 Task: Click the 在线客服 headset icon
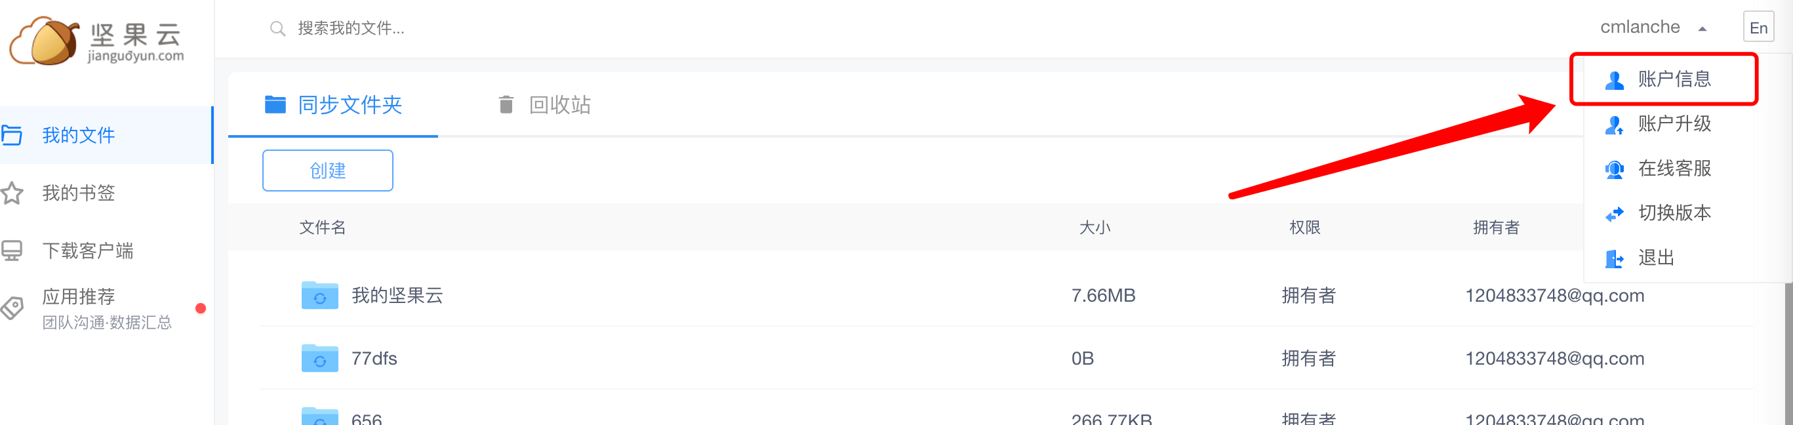[x=1614, y=169]
